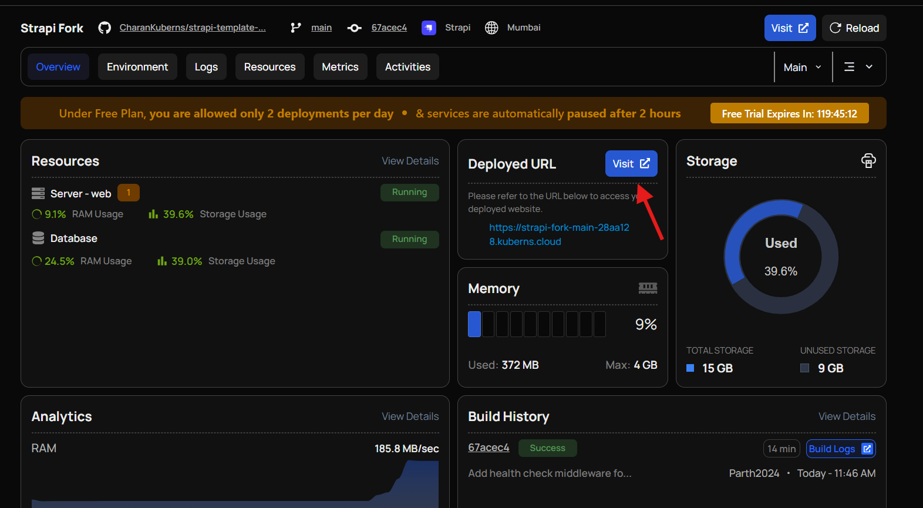Click the Storage card icon
923x508 pixels.
[868, 160]
